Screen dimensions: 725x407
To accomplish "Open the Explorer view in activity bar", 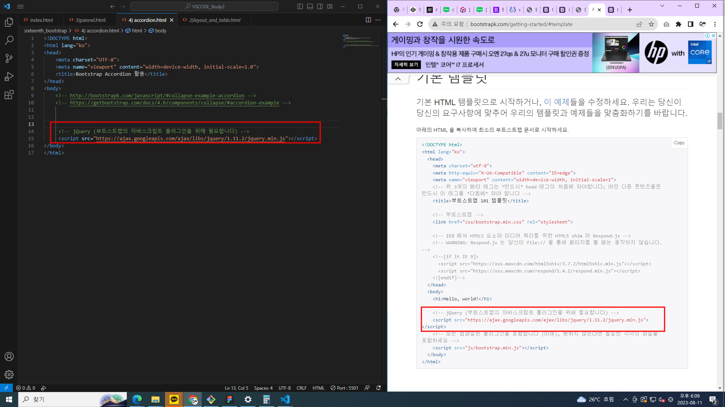I will (9, 22).
